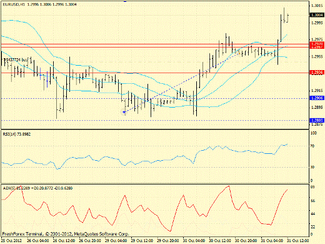This screenshot has width=325, height=244.
Task: Click the 30 Oct 04:00 time label
Action: click(194, 240)
